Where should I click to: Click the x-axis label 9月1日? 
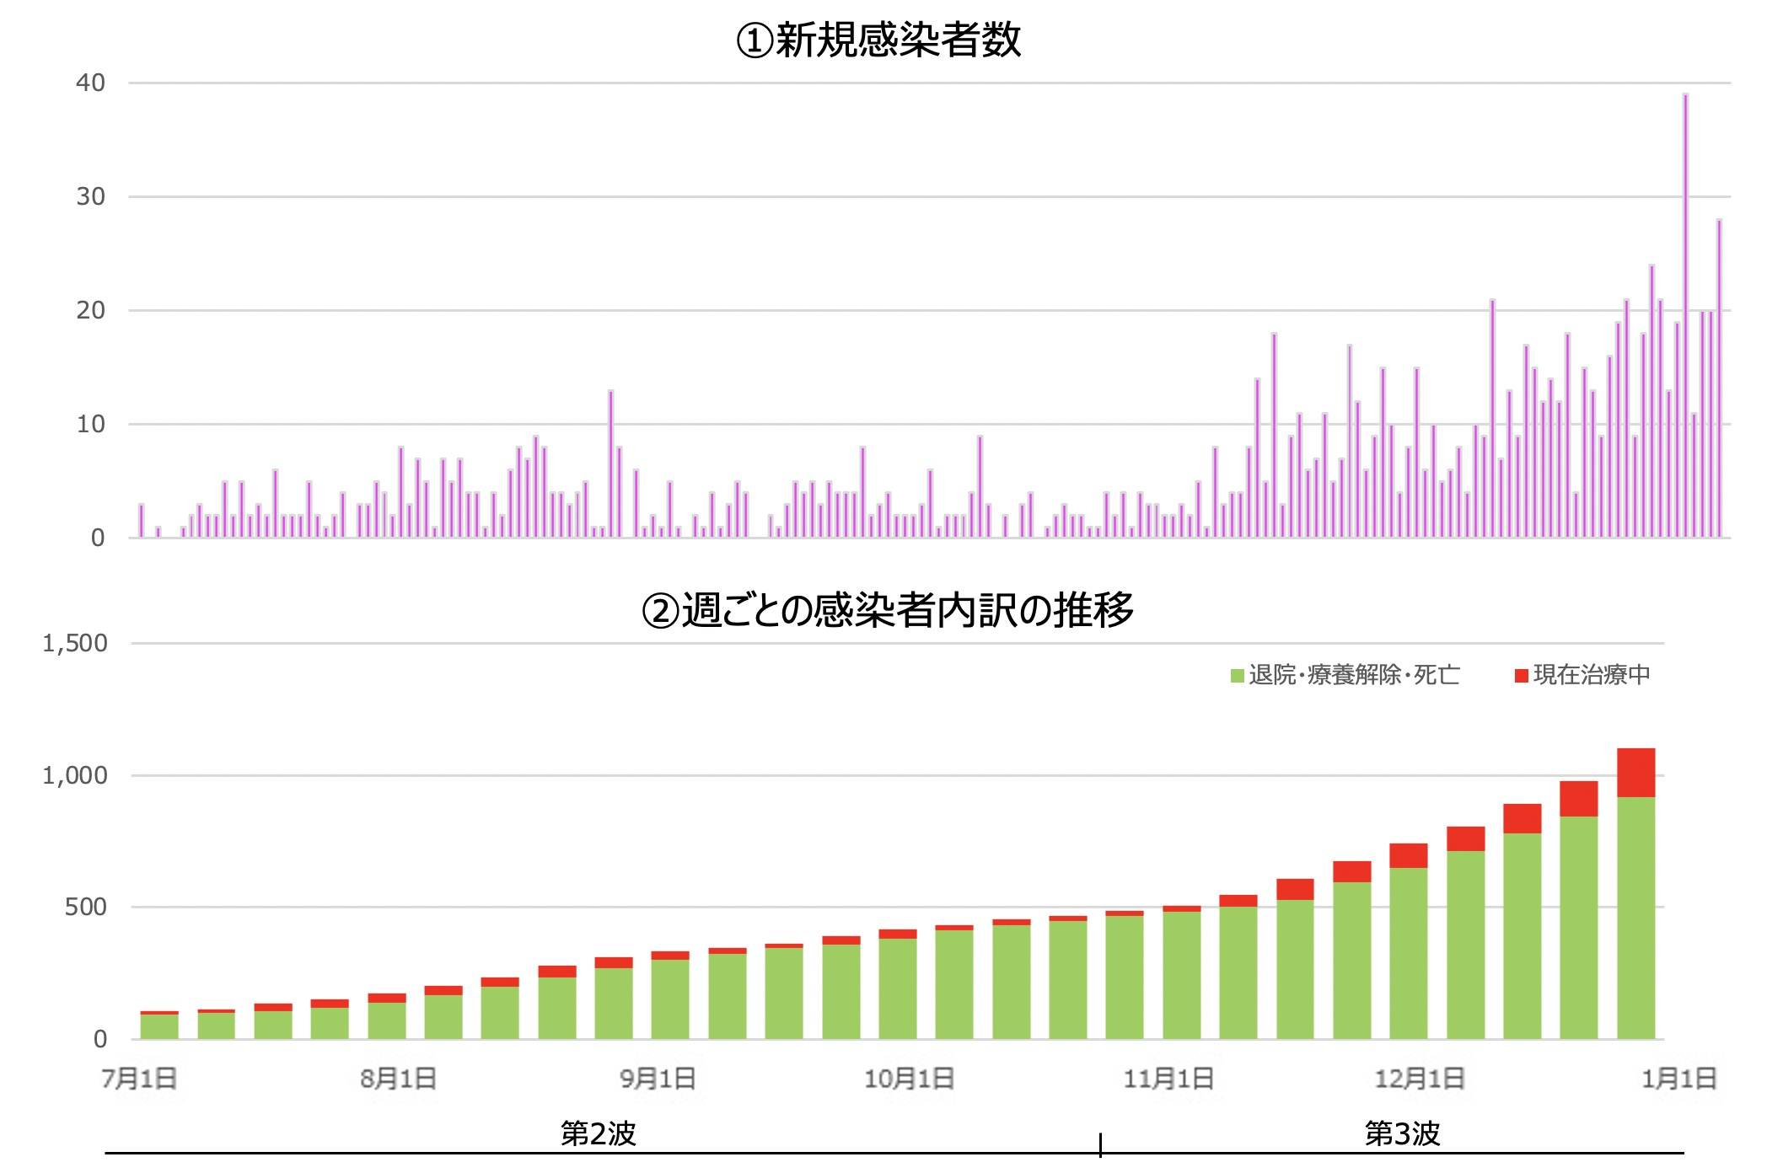658,1079
